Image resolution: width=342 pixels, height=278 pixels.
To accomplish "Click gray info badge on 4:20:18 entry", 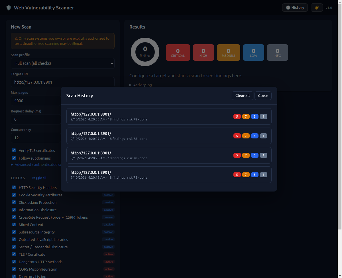I will pyautogui.click(x=264, y=175).
